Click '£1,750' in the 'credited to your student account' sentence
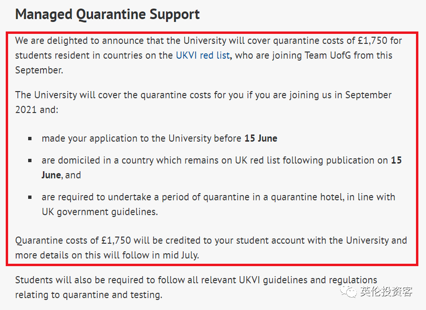426x310 pixels. point(116,240)
